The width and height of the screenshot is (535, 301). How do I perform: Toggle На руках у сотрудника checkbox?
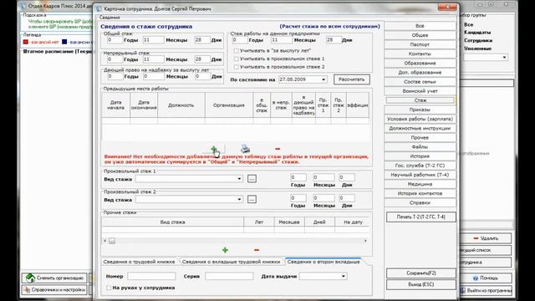pos(109,288)
